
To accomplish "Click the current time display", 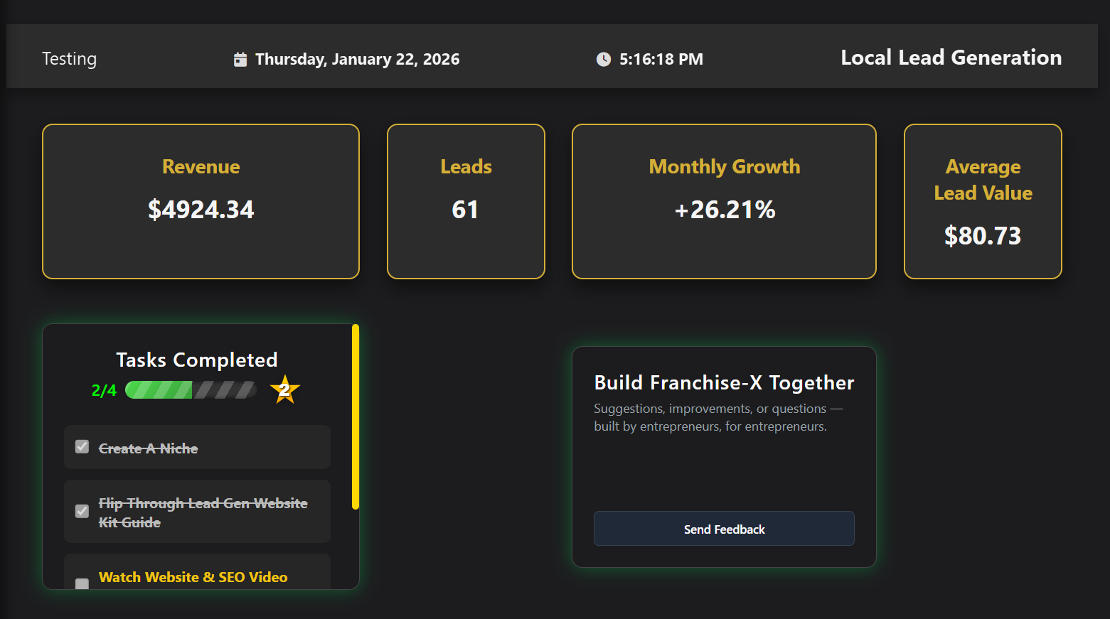I will [661, 60].
